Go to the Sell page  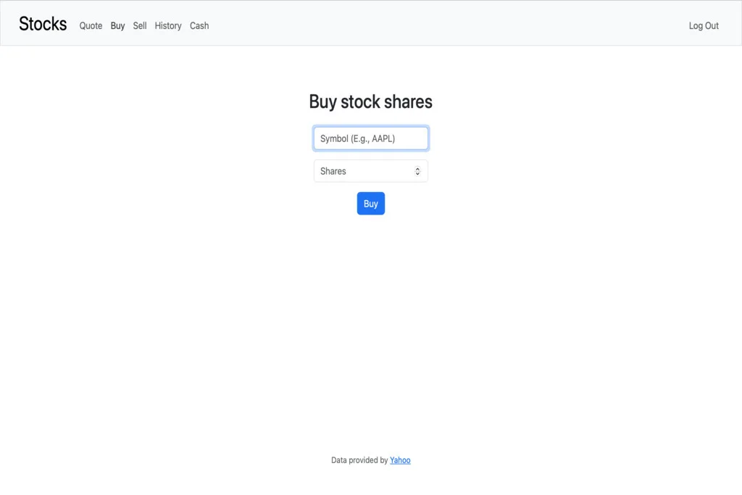140,25
